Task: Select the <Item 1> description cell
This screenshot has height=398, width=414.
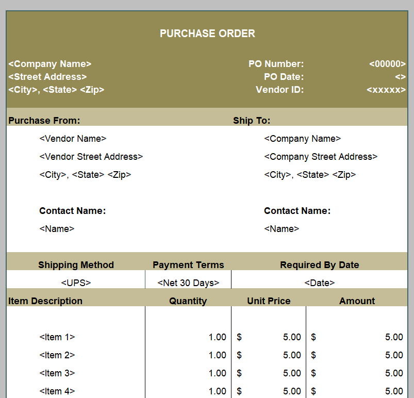Action: click(x=57, y=337)
